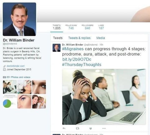Screen dimensions: 150x135
Task: Click the calendar icon beside Joined September 2015
Action: pyautogui.click(x=4, y=69)
